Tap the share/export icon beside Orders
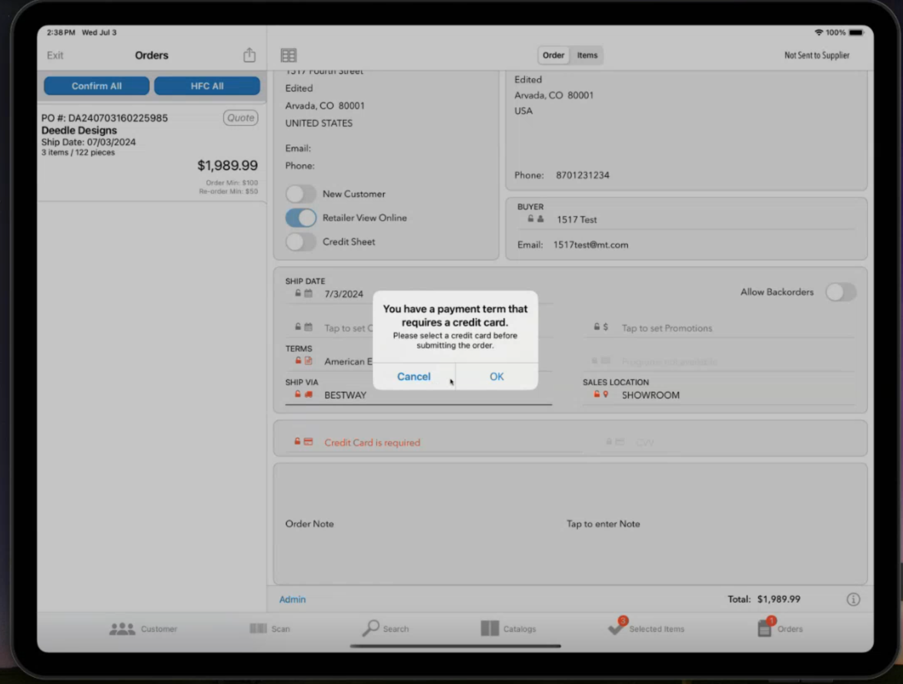The width and height of the screenshot is (903, 684). click(x=250, y=55)
